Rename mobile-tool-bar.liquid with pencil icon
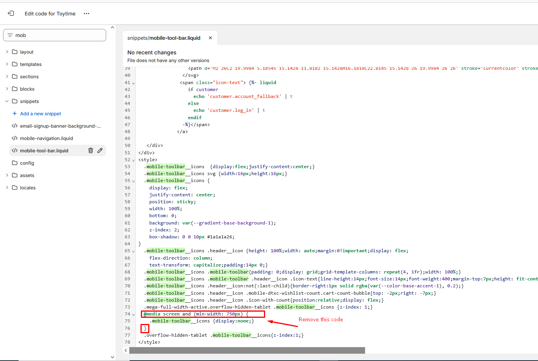Image resolution: width=538 pixels, height=361 pixels. click(100, 150)
